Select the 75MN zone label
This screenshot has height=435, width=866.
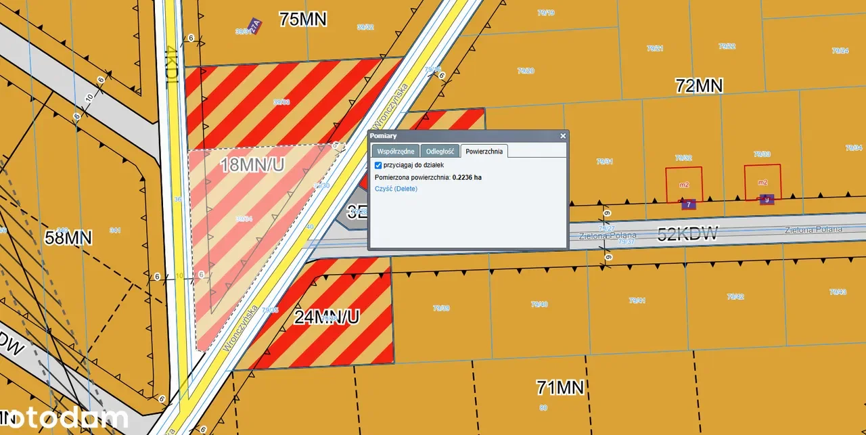pyautogui.click(x=302, y=19)
